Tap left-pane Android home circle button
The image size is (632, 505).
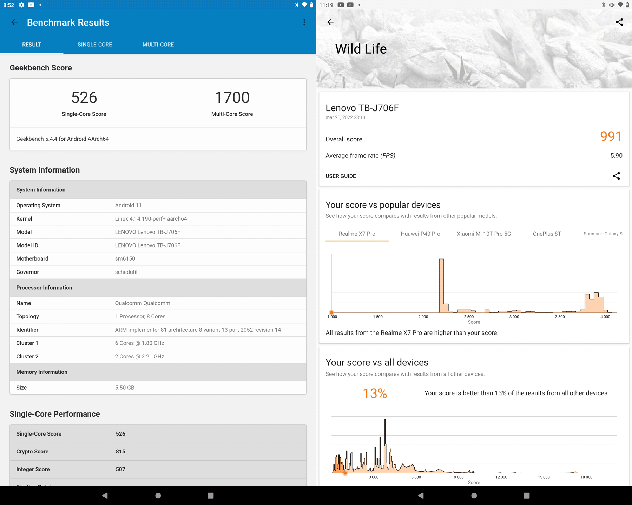[158, 496]
